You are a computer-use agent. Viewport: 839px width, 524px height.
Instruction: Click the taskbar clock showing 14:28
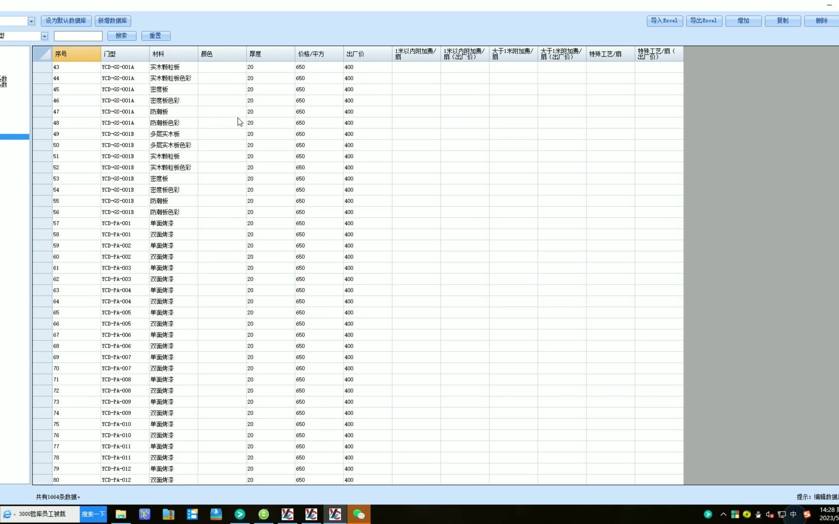point(828,514)
